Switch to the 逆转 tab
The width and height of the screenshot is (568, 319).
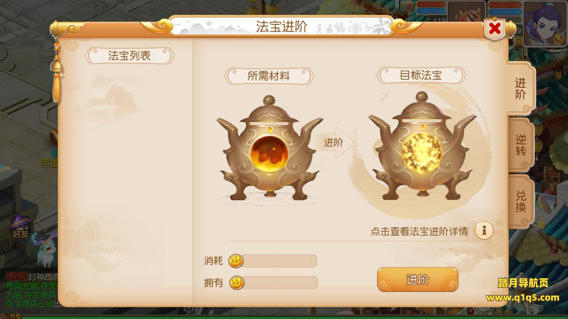[x=521, y=145]
